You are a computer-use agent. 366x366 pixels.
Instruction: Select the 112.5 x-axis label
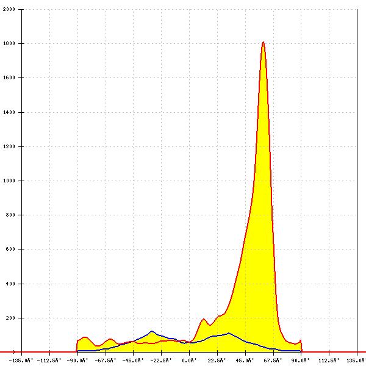[329, 361]
